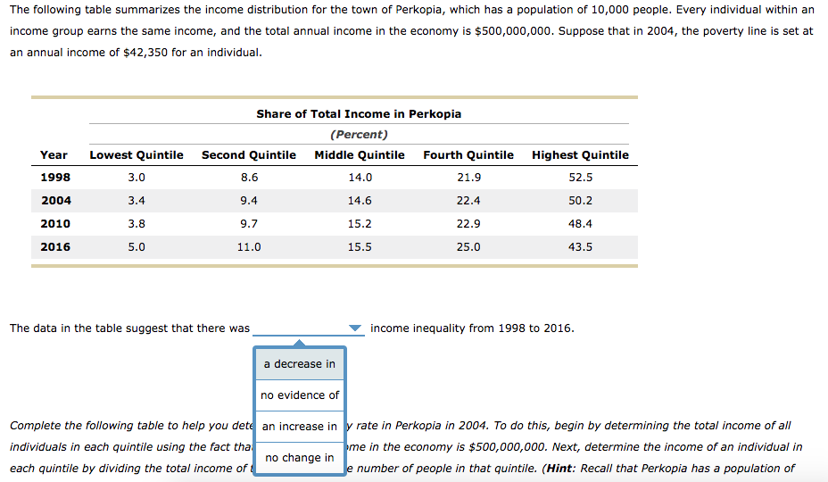Click the 3.0 lowest quintile value for 1998
Image resolution: width=828 pixels, height=482 pixels.
[137, 178]
